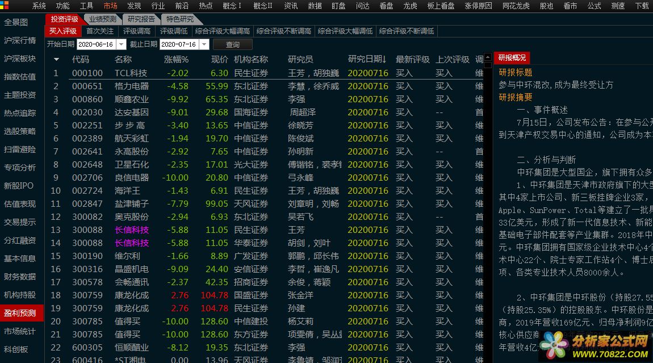The image size is (653, 363).
Task: Click the table scrollbar up arrow
Action: 488,57
